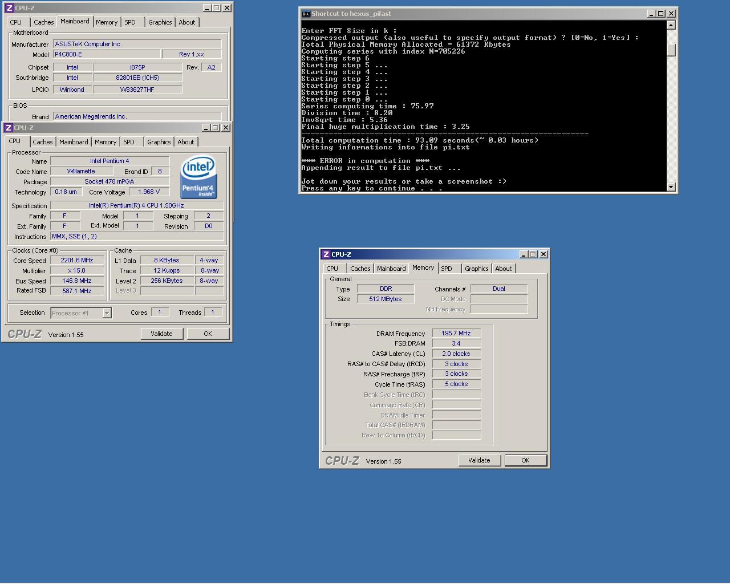Screen dimensions: 730x584
Task: Go to CPU tab in Memory window
Action: click(332, 269)
